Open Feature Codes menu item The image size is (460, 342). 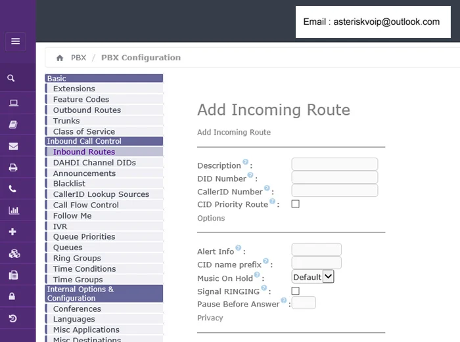pos(104,99)
